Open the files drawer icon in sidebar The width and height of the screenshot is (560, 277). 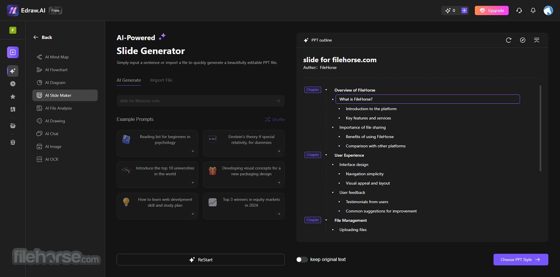coord(13,126)
